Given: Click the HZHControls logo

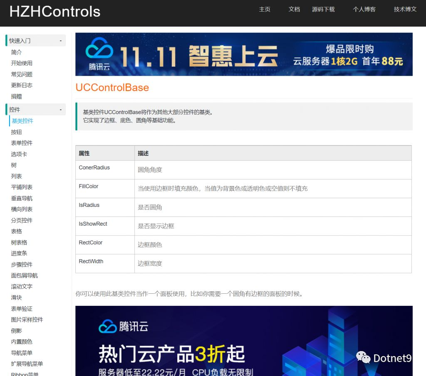Looking at the screenshot, I should [54, 11].
